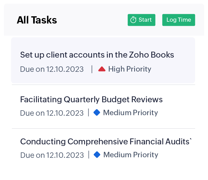Click the due date of Zoho Books task
Viewport: 208px width, 180px height.
click(52, 69)
